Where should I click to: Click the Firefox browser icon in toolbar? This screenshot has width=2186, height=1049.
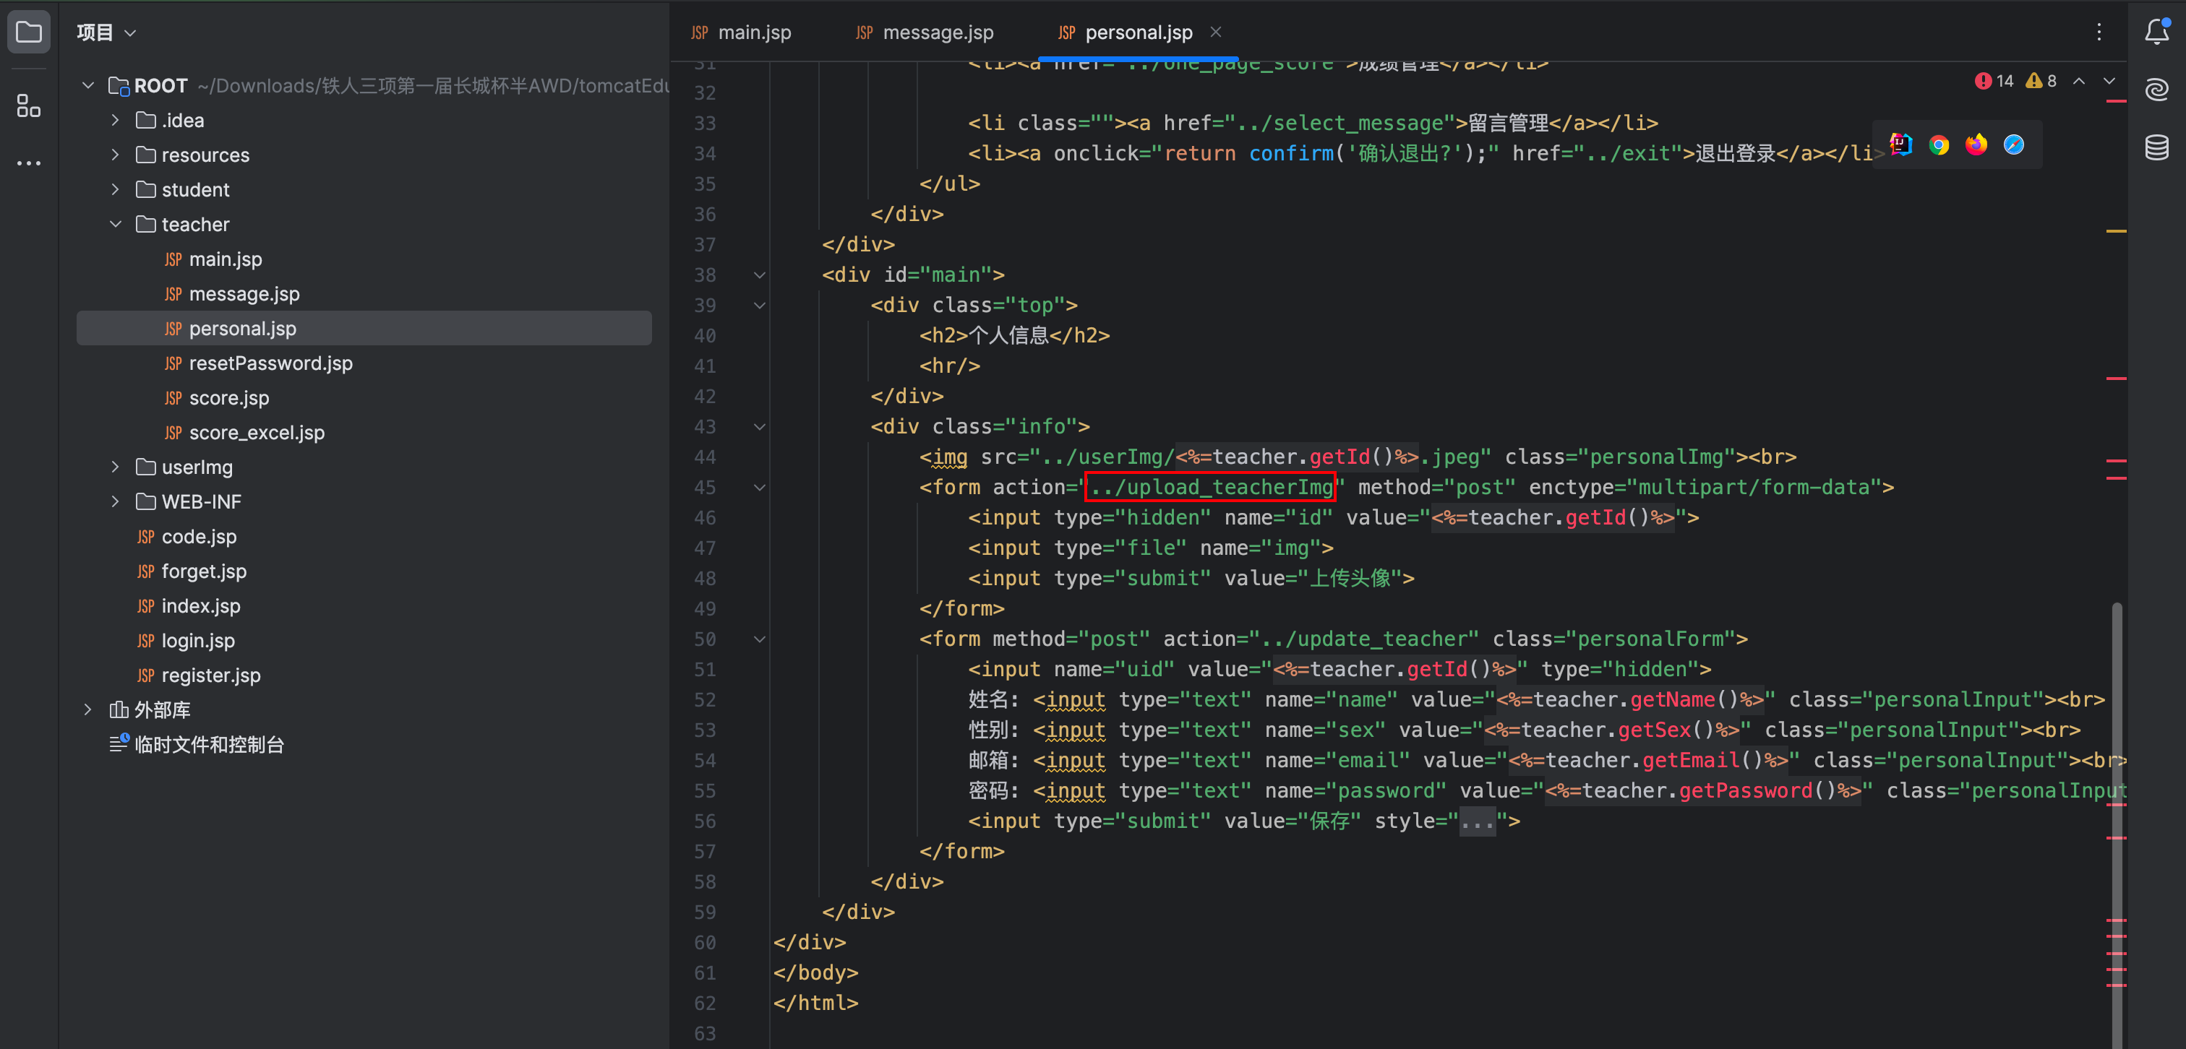coord(1976,144)
